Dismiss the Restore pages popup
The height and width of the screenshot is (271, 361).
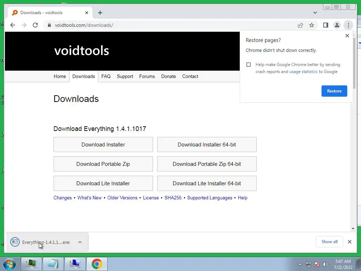(347, 36)
